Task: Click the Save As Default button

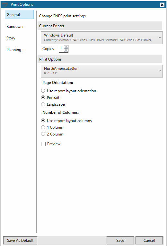Action: [x=20, y=241]
